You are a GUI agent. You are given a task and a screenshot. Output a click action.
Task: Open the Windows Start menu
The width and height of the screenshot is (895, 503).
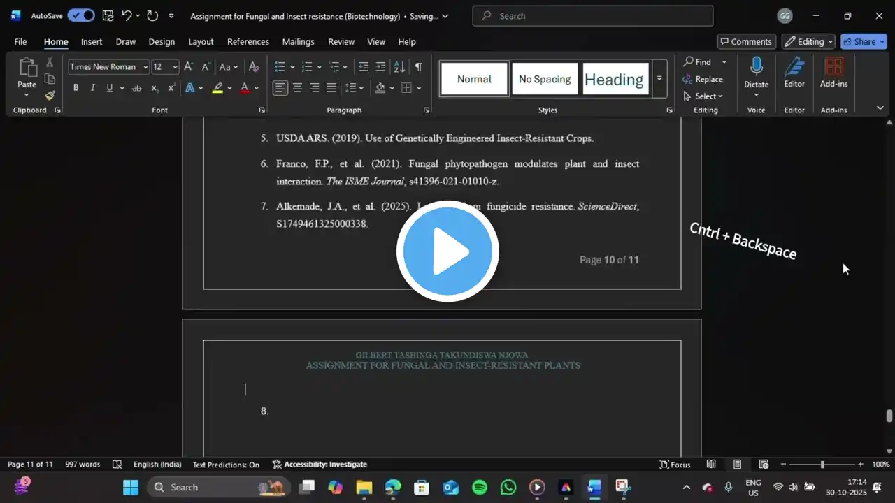click(x=131, y=487)
